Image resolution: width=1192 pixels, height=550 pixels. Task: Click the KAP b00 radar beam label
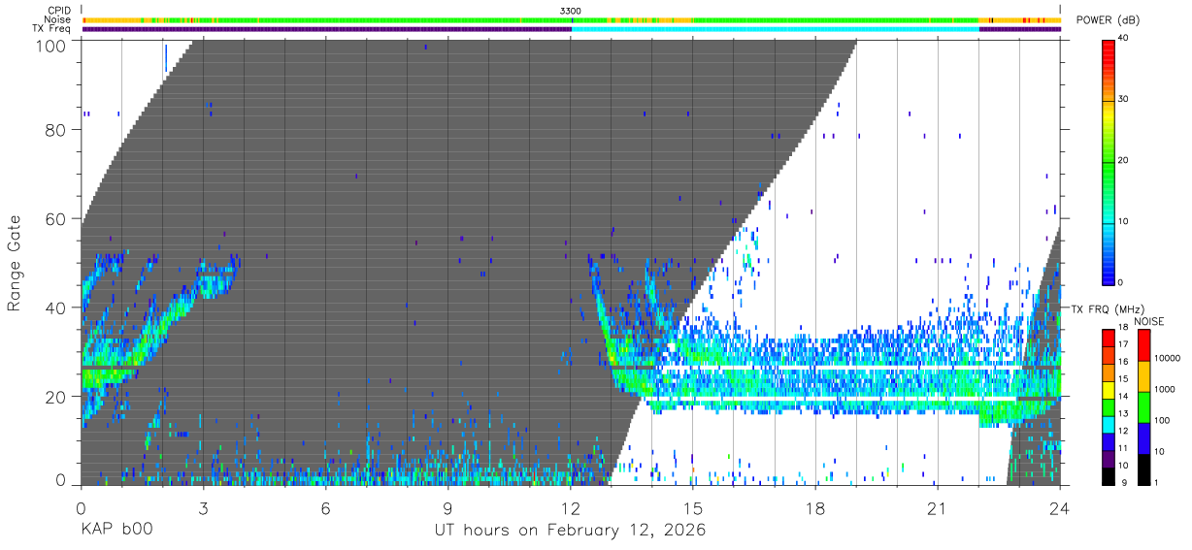click(116, 531)
